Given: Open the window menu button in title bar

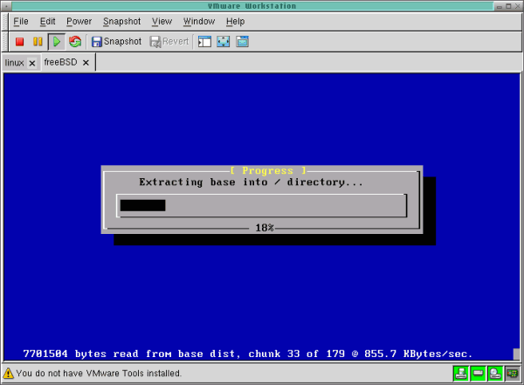Looking at the screenshot, I should [x=6, y=6].
